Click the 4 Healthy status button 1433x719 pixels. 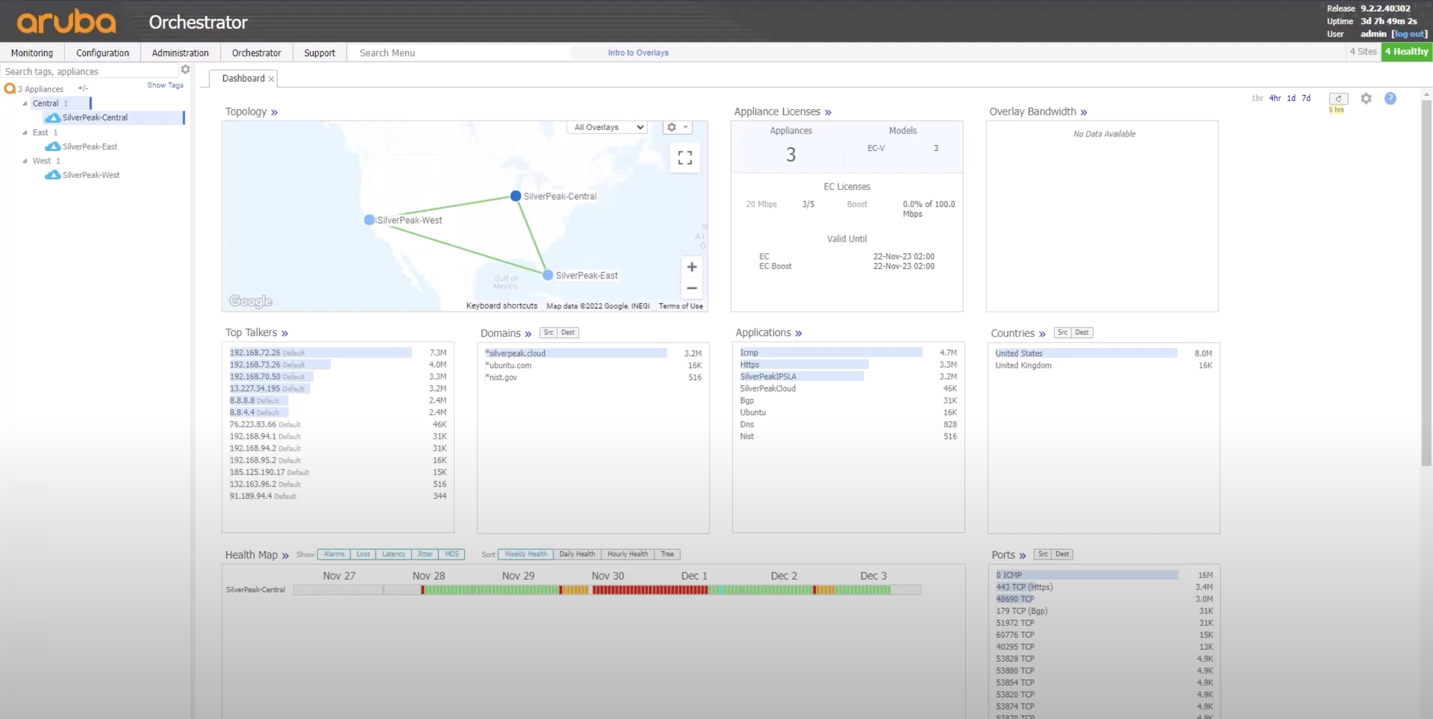point(1406,52)
